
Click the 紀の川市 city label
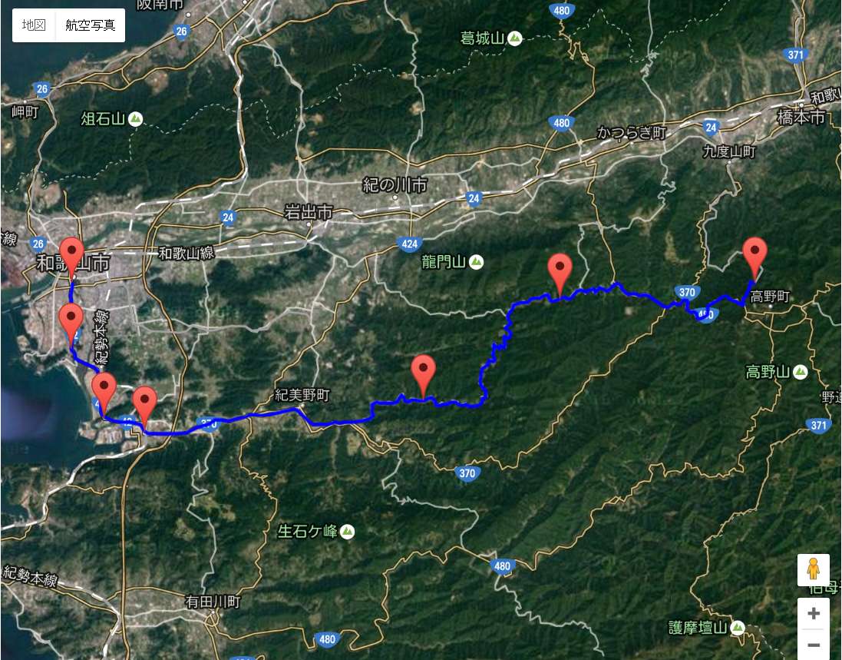click(395, 185)
